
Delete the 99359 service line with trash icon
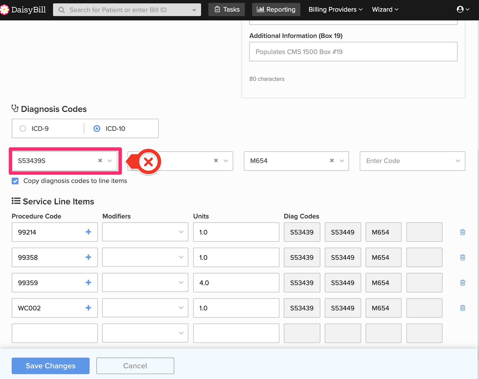click(x=463, y=283)
